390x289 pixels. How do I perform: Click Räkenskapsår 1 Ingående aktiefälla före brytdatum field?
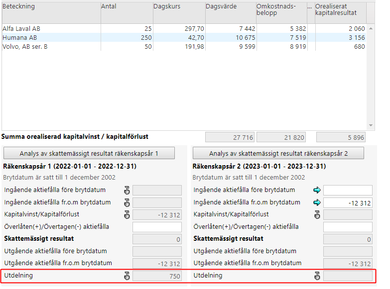[157, 191]
